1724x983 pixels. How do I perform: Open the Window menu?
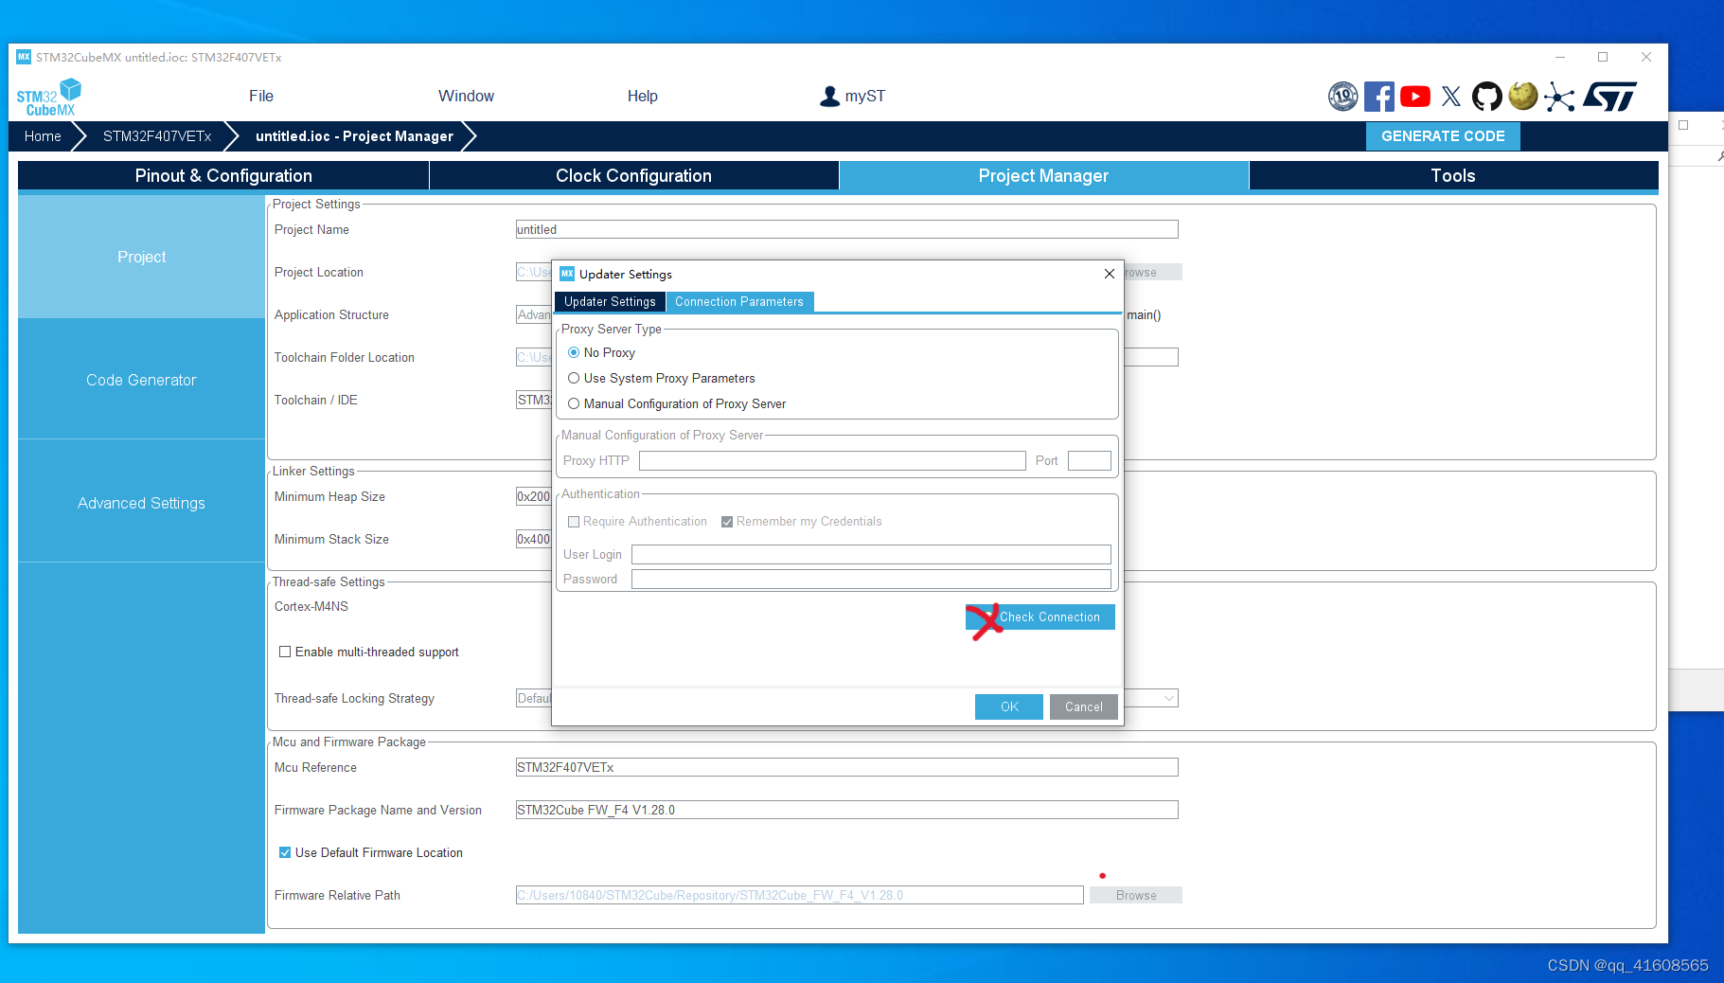[466, 96]
